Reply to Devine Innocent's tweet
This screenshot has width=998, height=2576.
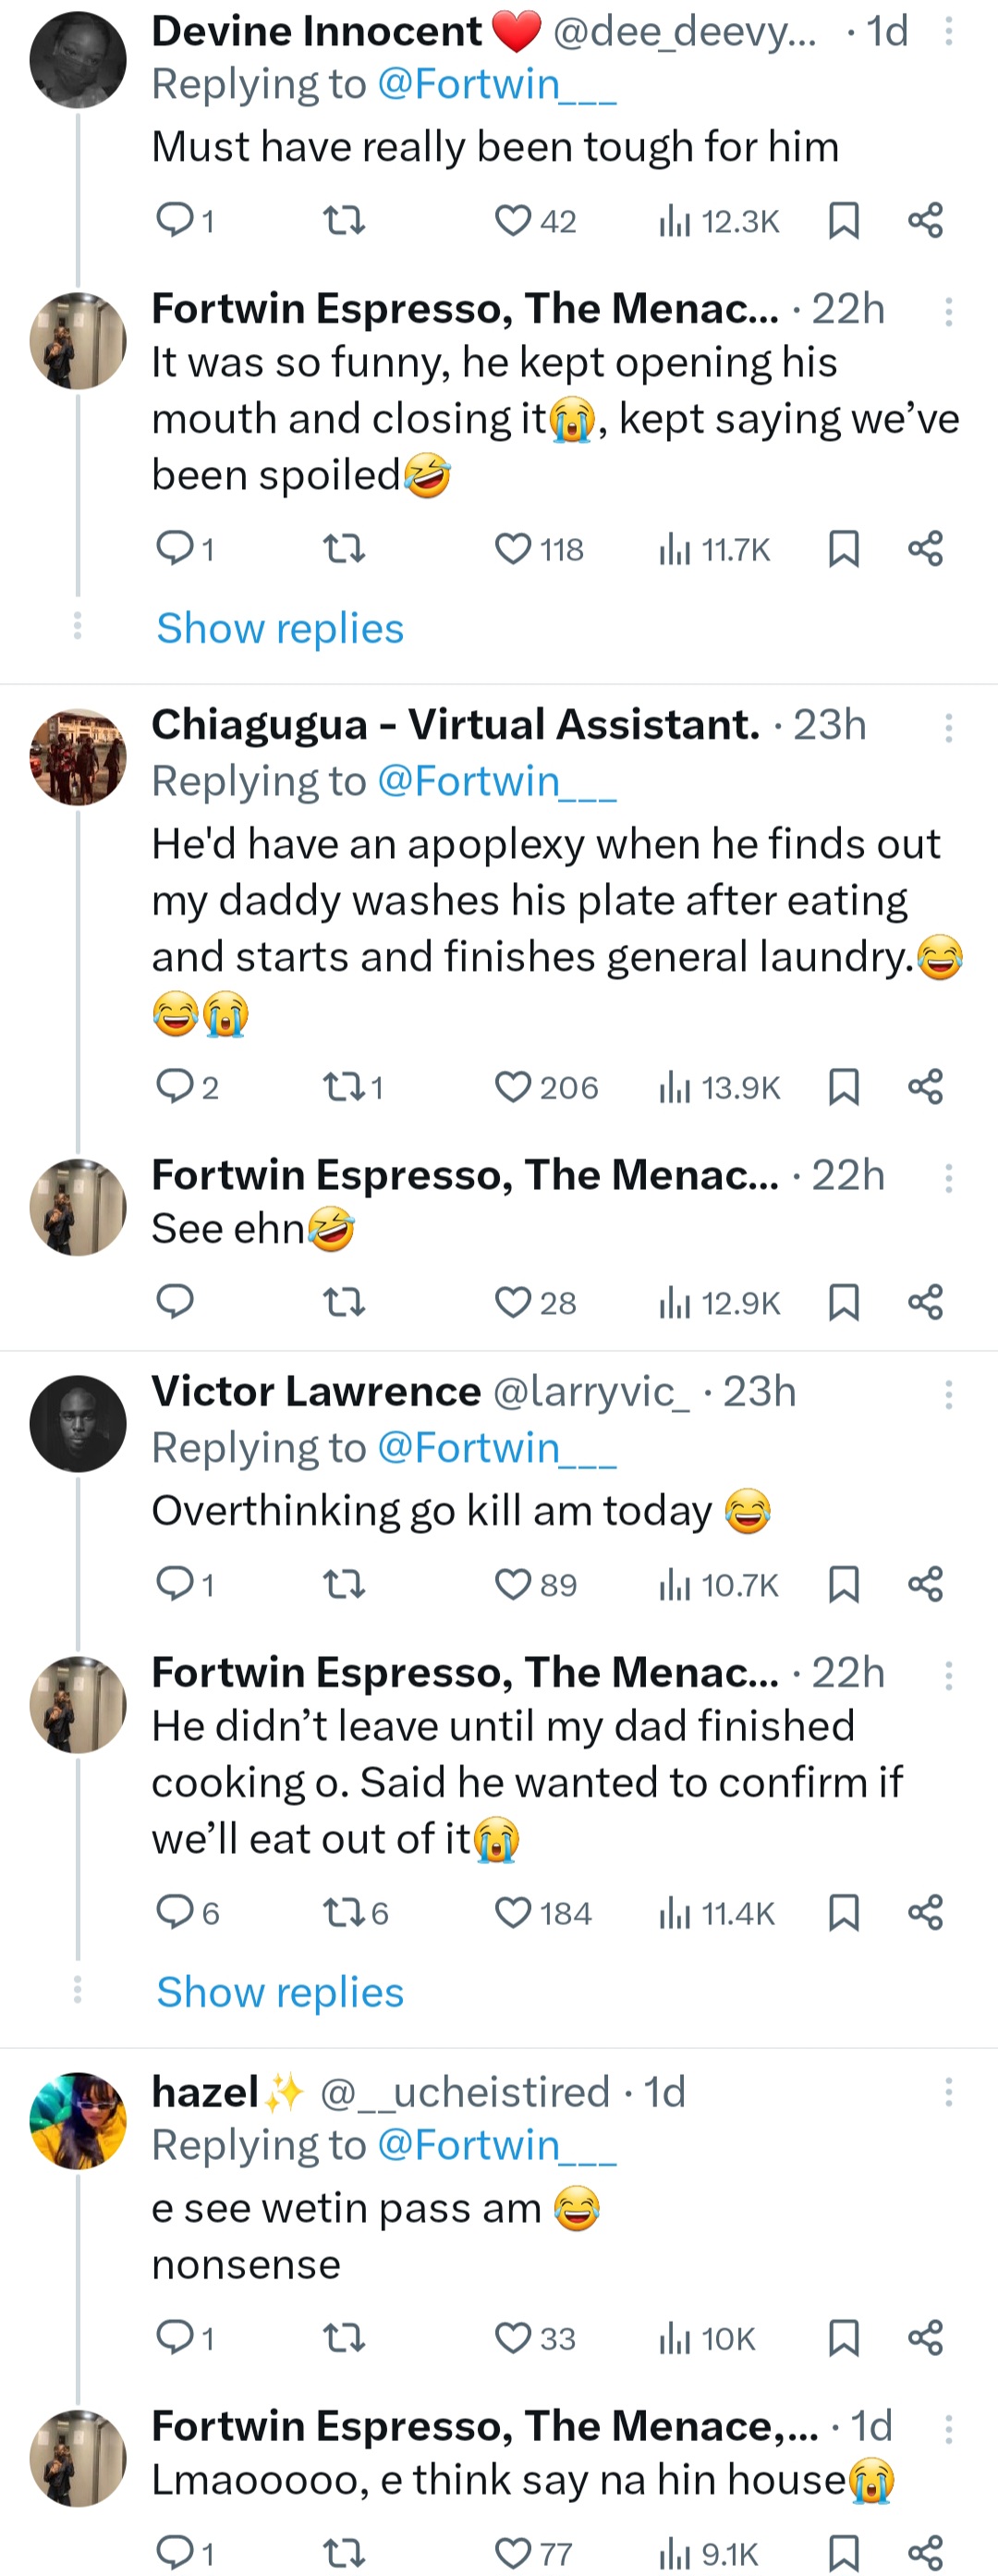[x=175, y=218]
